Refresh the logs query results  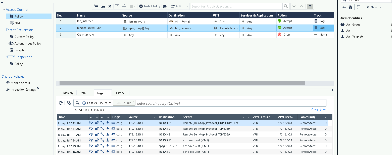click(x=61, y=103)
